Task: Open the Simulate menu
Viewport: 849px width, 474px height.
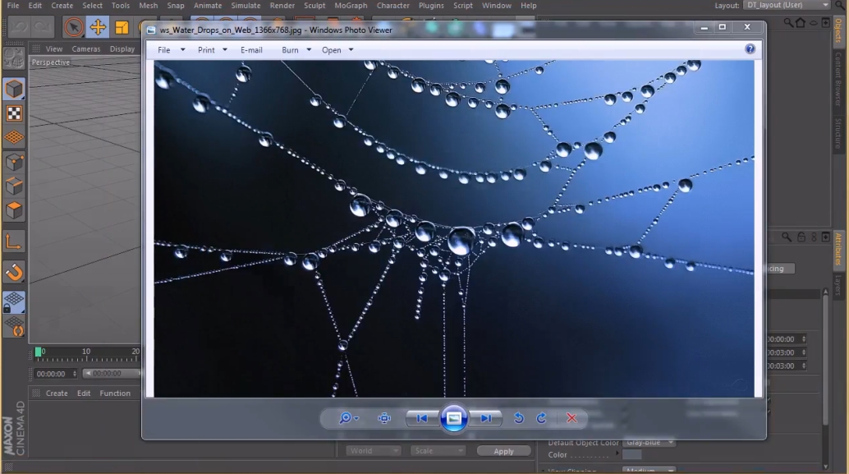Action: (246, 6)
